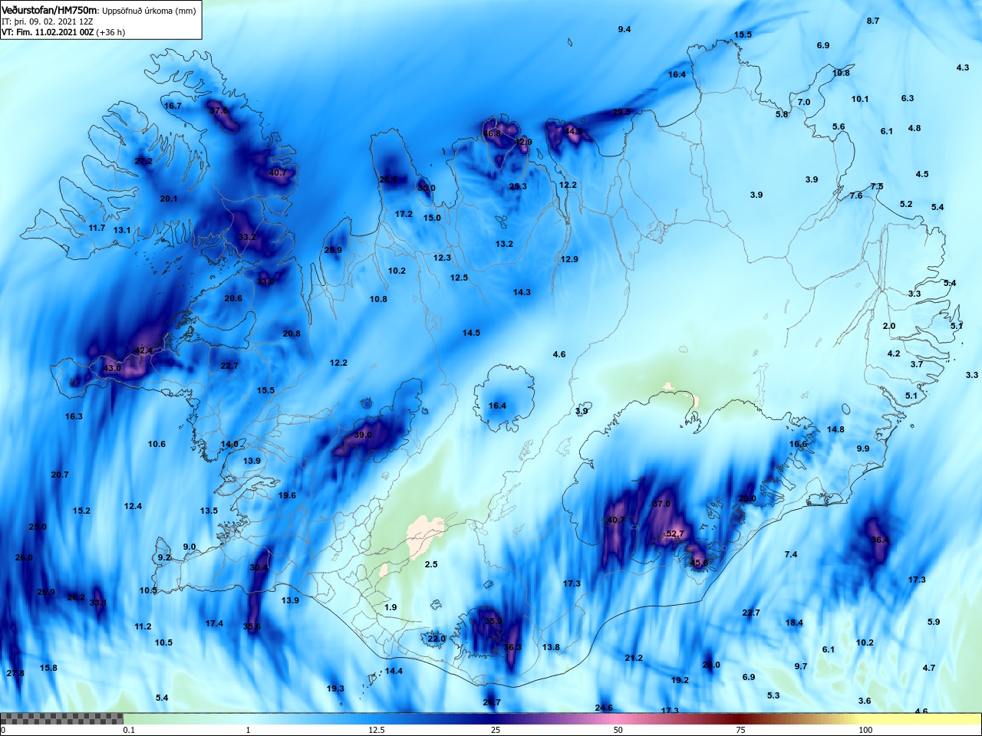Click the map value 15.0
The width and height of the screenshot is (982, 736).
pyautogui.click(x=433, y=218)
